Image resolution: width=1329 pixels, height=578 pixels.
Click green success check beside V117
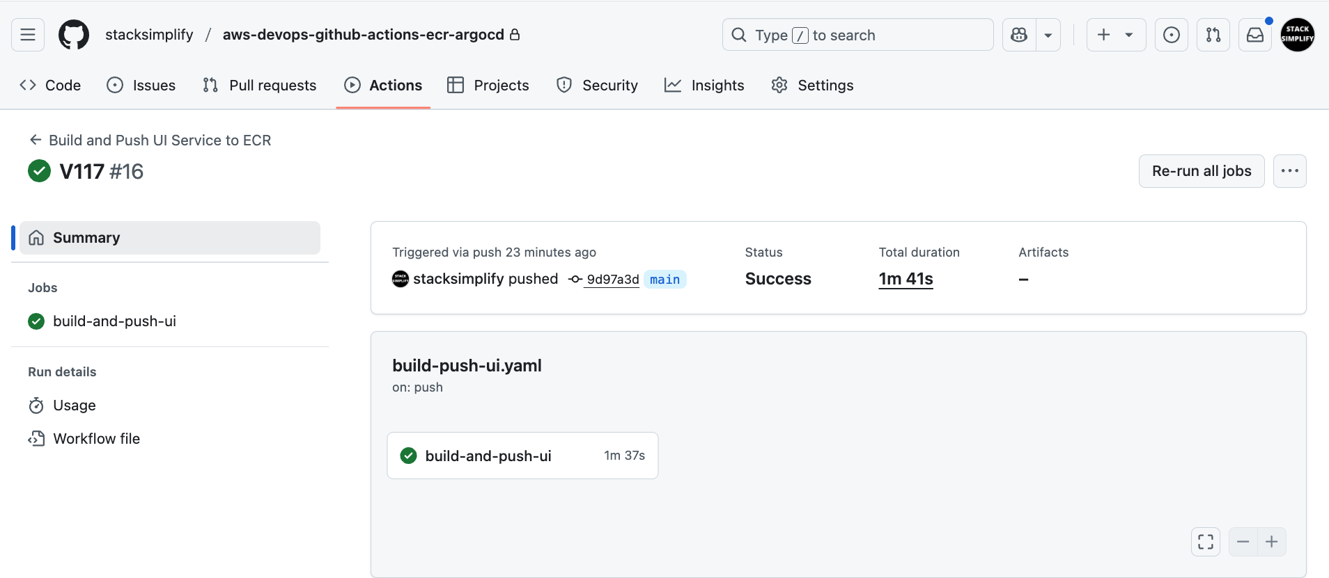(40, 170)
